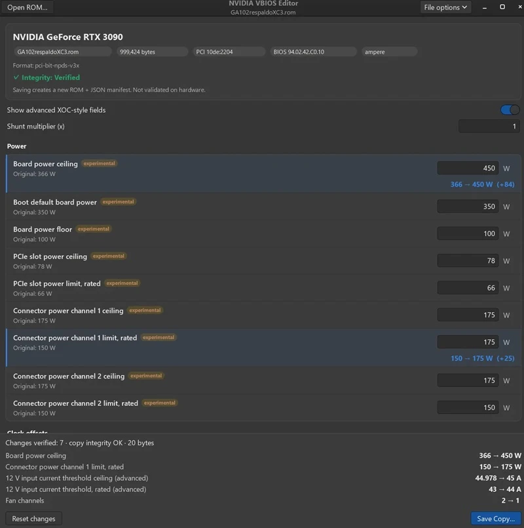Click the Board power ceiling row label
This screenshot has height=528, width=524.
click(45, 164)
